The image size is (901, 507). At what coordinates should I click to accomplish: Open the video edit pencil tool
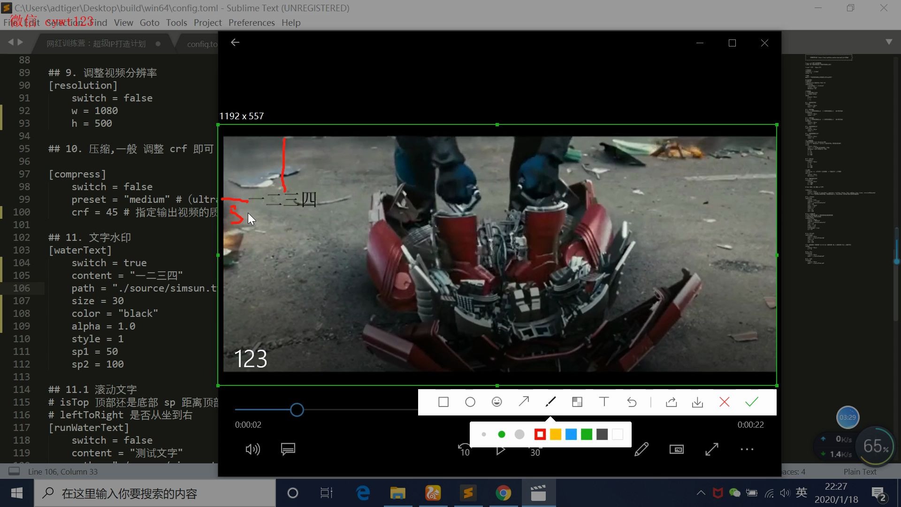tap(641, 450)
